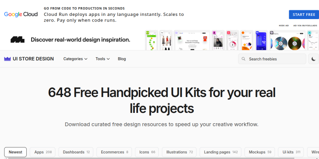The width and height of the screenshot is (319, 159).
Task: Expand the Tools dropdown menu
Action: tap(102, 59)
